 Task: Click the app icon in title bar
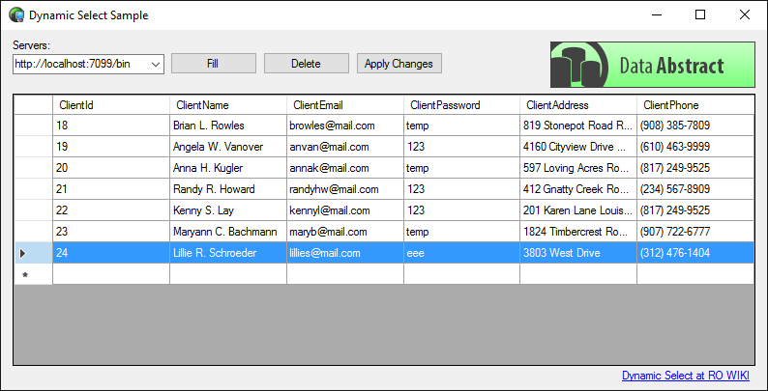tap(15, 15)
